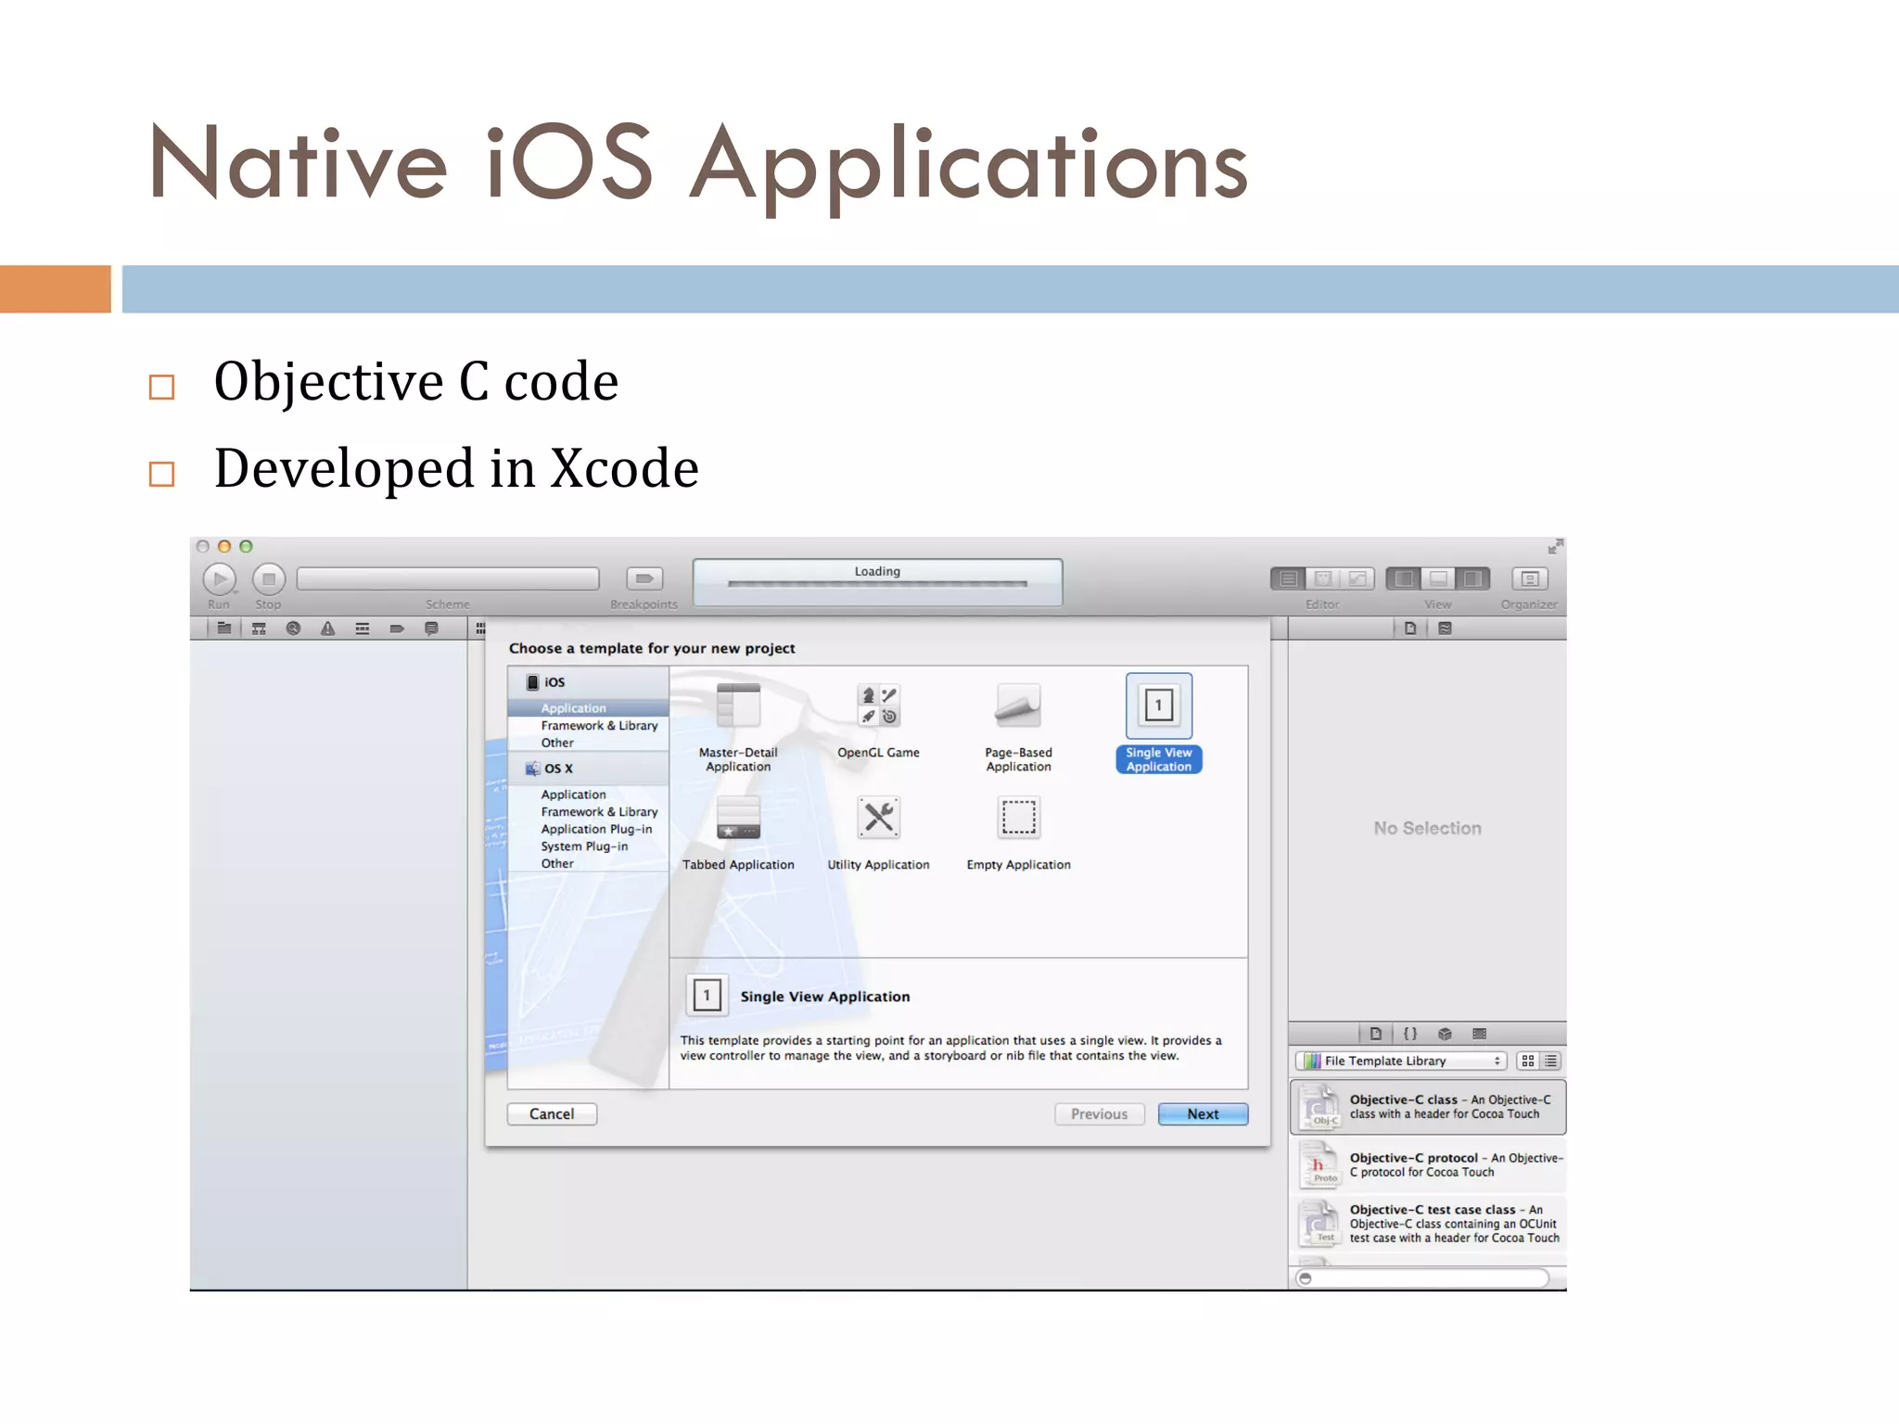Choose Utility Application template

coord(878,833)
